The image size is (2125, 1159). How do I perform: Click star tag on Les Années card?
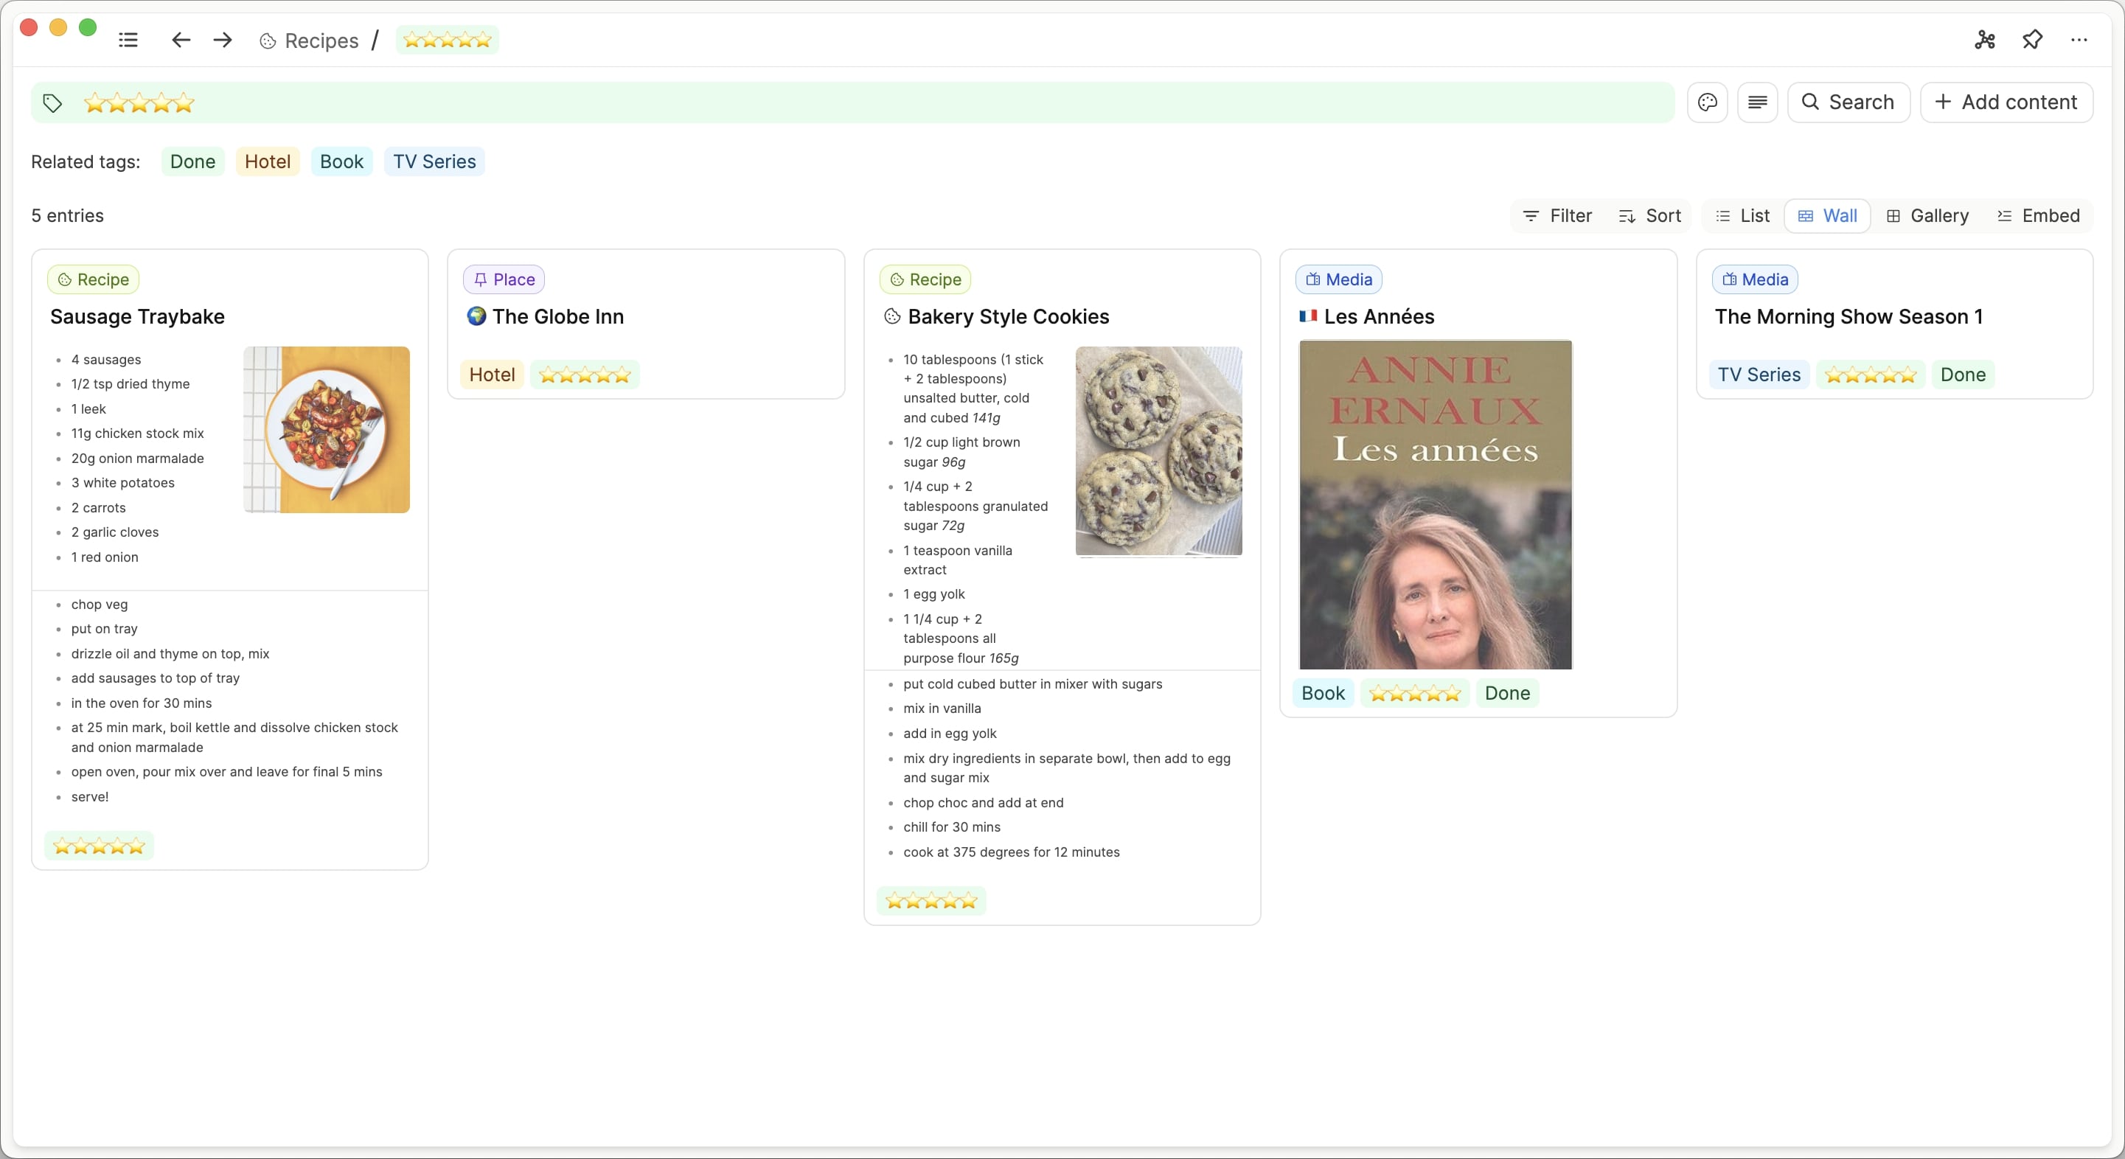click(1415, 693)
